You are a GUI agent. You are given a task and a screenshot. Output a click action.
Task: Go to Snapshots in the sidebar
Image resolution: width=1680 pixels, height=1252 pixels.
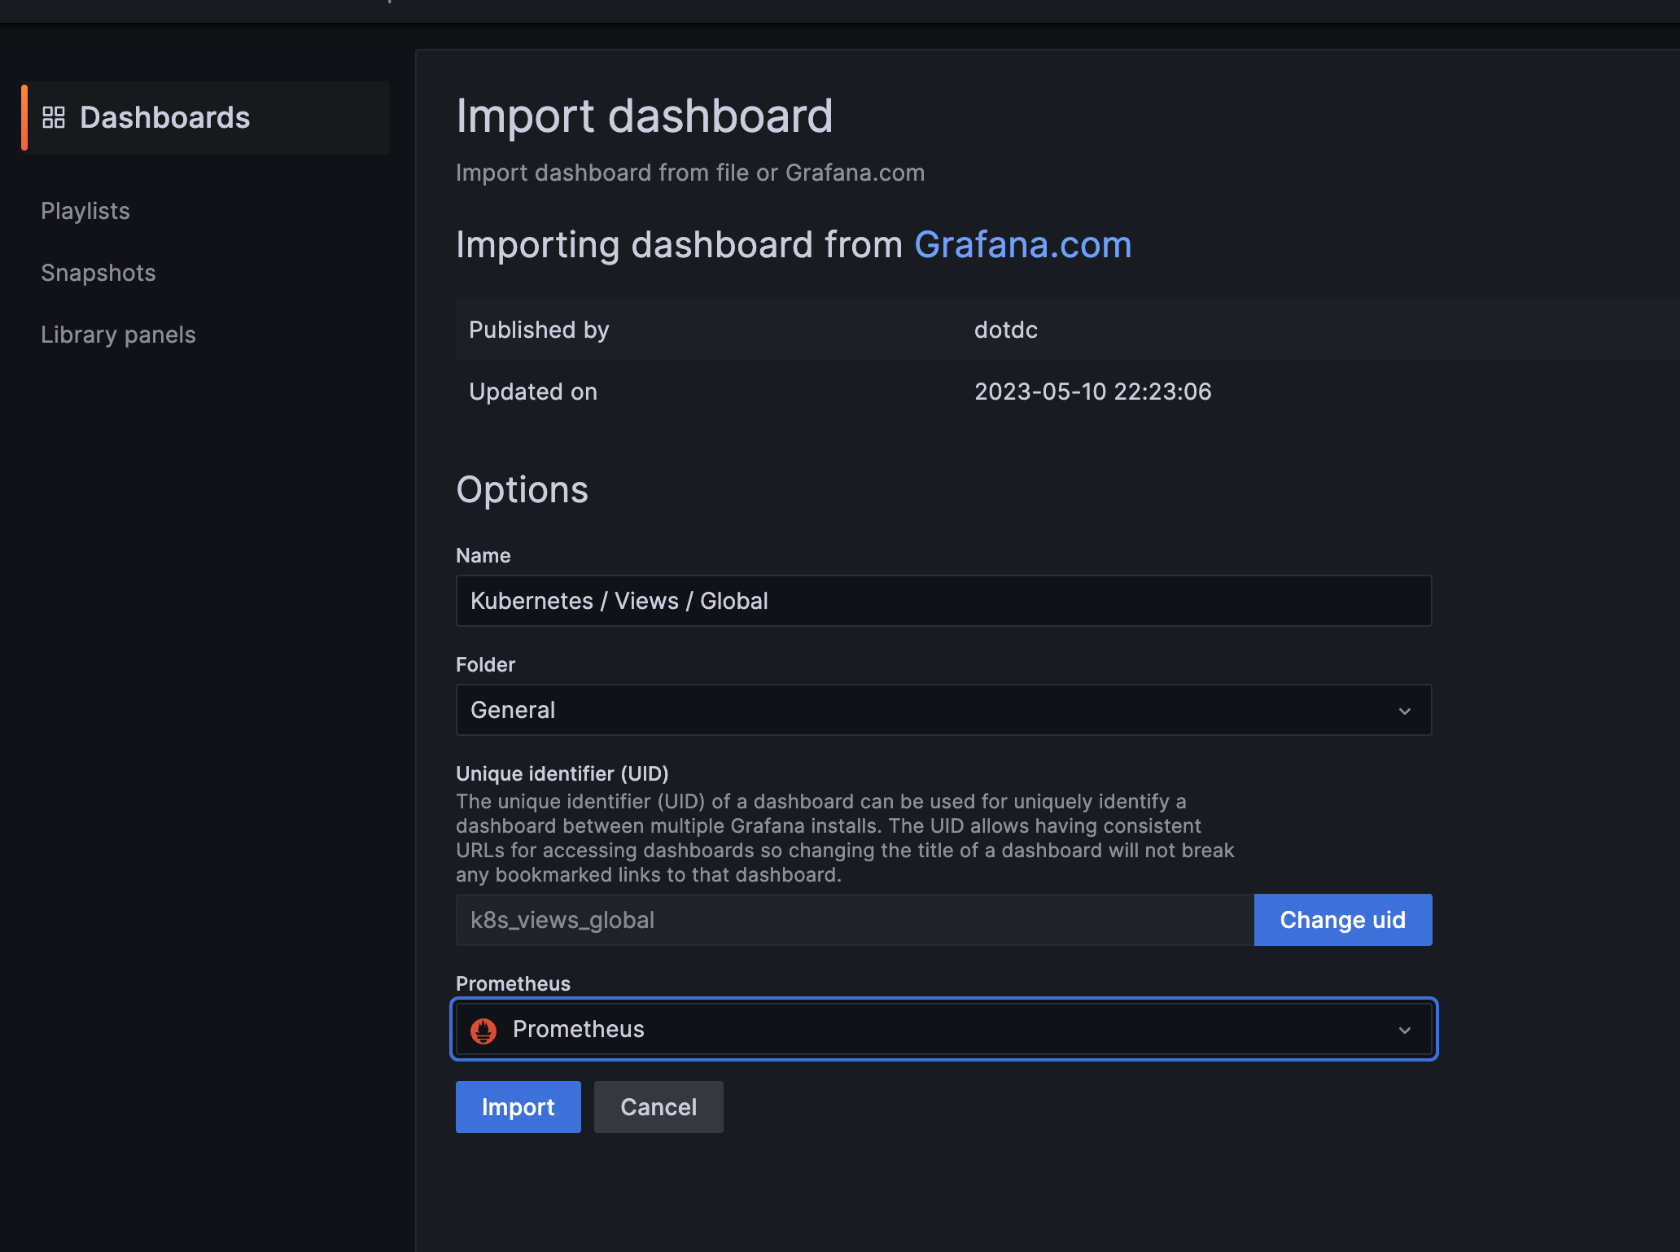click(98, 273)
